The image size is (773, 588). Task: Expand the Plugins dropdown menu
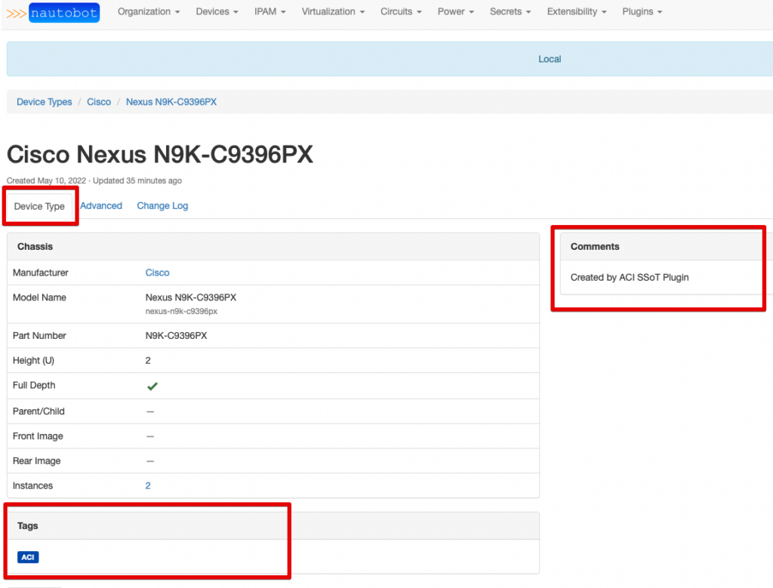(642, 12)
